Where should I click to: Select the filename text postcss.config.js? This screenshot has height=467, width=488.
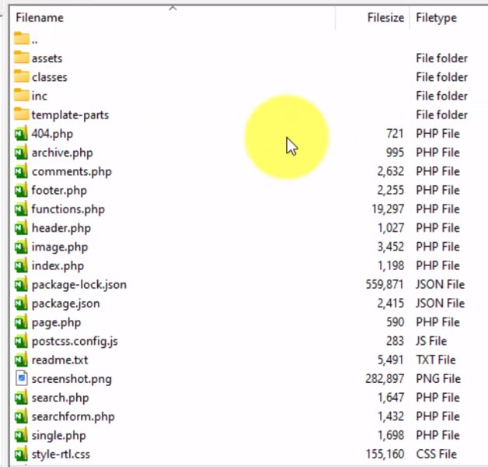[75, 342]
